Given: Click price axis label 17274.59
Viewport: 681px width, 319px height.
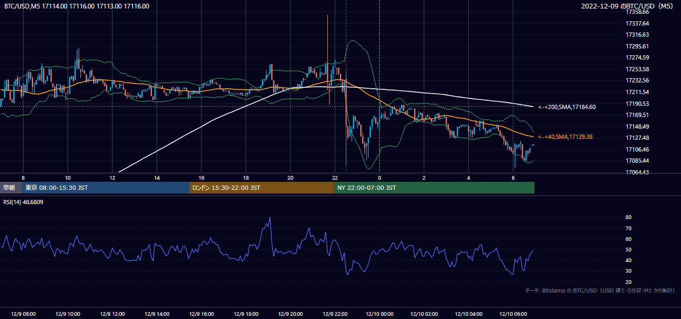Looking at the screenshot, I should (637, 57).
